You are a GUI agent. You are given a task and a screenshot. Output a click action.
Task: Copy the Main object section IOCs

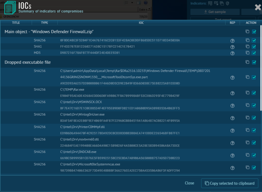click(x=247, y=32)
